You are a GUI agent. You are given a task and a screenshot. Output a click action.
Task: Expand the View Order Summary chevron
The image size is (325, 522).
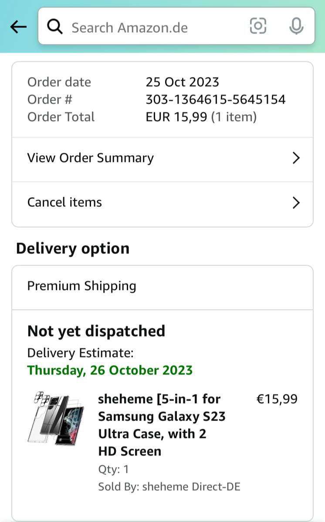click(296, 158)
